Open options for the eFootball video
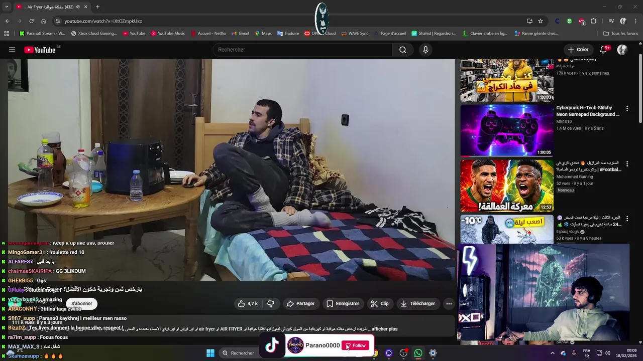 coord(627,163)
